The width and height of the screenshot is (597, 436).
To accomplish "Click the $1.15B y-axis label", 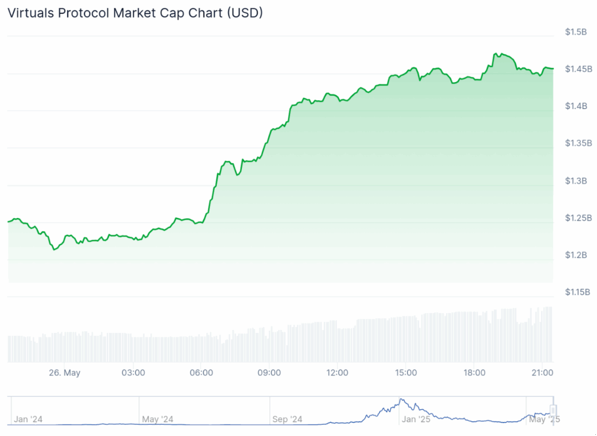I will 578,292.
